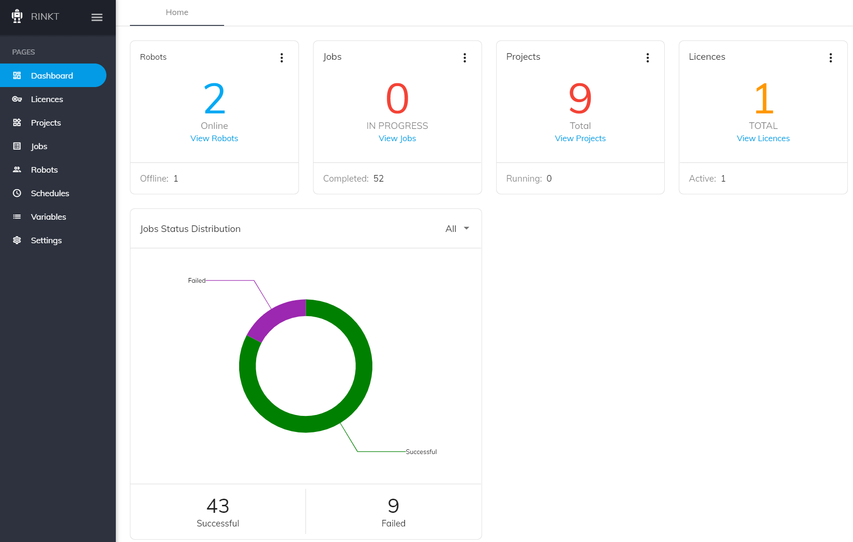Select the Projects grid icon in sidebar
The width and height of the screenshot is (853, 542).
click(x=17, y=123)
